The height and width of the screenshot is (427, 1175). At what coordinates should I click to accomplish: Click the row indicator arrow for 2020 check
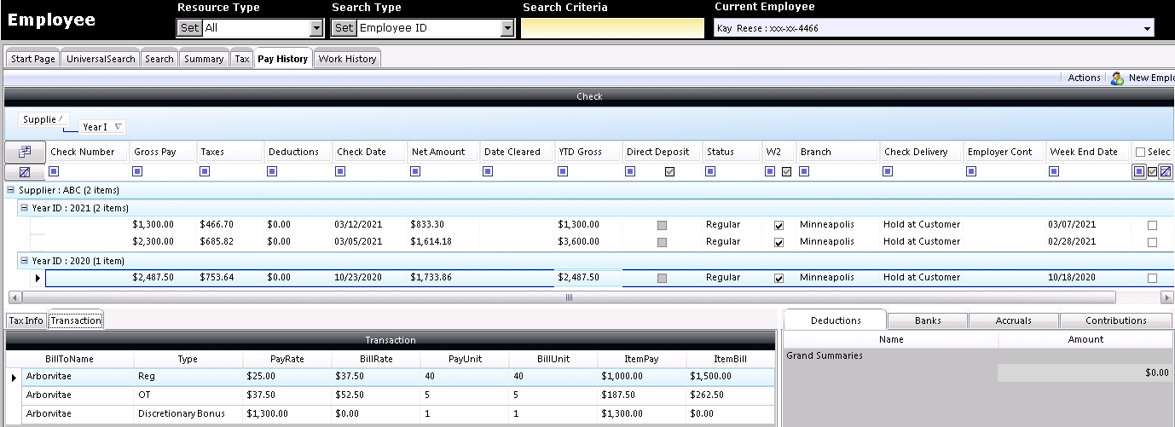(38, 278)
